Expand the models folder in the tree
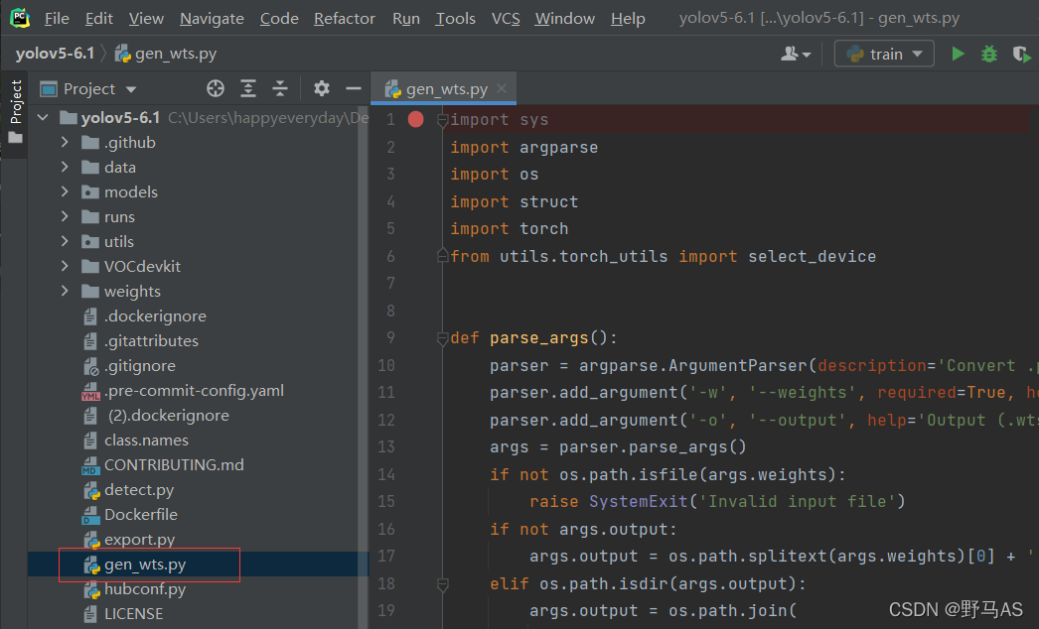Viewport: 1039px width, 629px height. coord(65,192)
